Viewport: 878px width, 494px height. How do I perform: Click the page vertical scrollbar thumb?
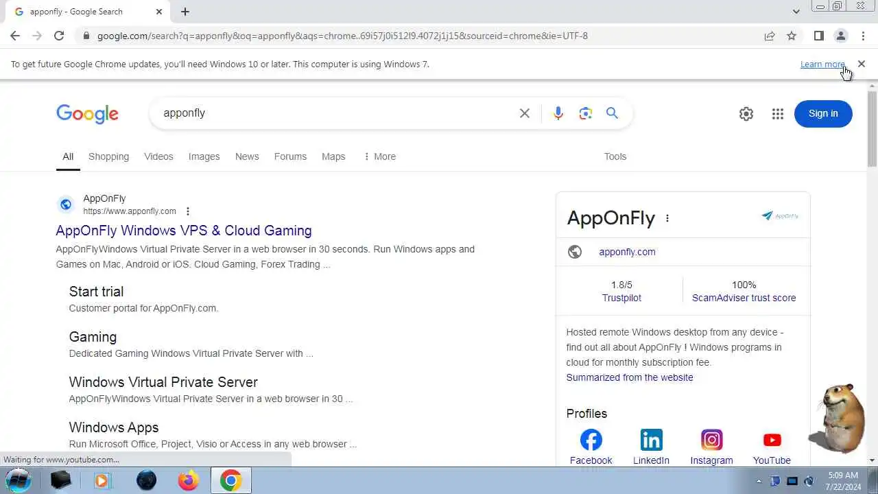click(x=872, y=128)
